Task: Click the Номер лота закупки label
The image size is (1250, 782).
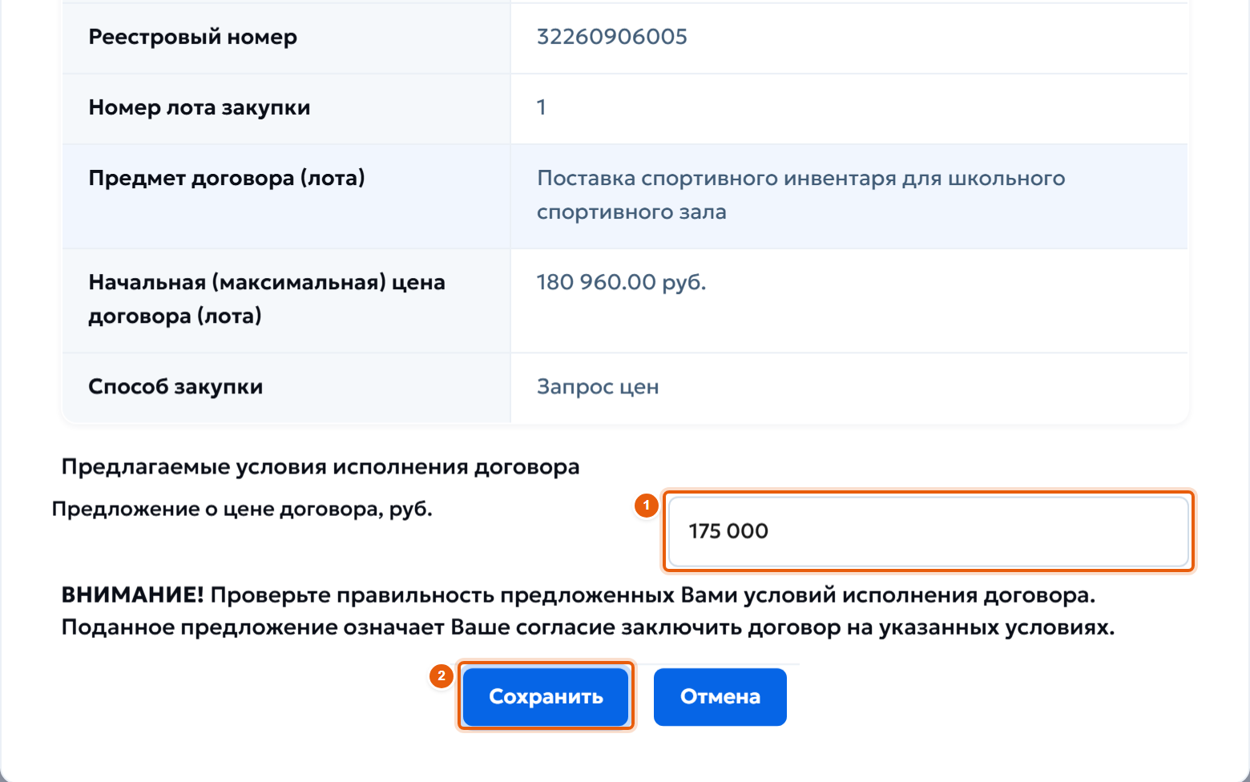Action: [x=199, y=107]
